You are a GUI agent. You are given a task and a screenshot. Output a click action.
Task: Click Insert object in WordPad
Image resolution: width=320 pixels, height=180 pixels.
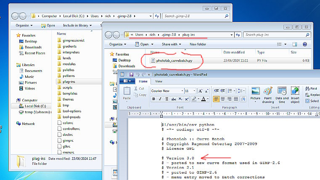(x=295, y=95)
